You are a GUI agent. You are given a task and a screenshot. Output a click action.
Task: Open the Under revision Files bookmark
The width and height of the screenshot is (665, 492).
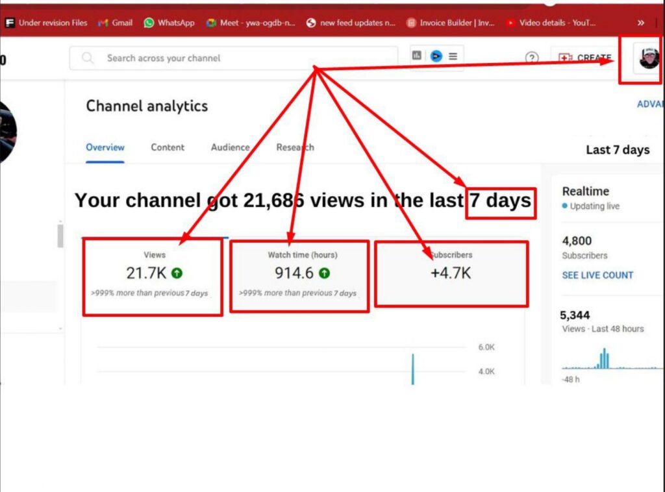[46, 23]
